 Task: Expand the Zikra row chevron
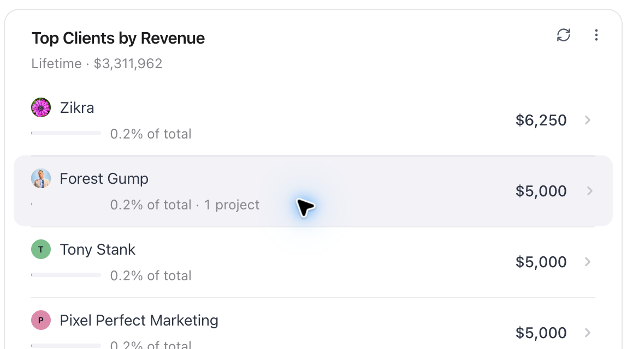pos(588,120)
